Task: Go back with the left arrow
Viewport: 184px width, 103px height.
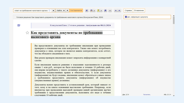Action: point(116,11)
